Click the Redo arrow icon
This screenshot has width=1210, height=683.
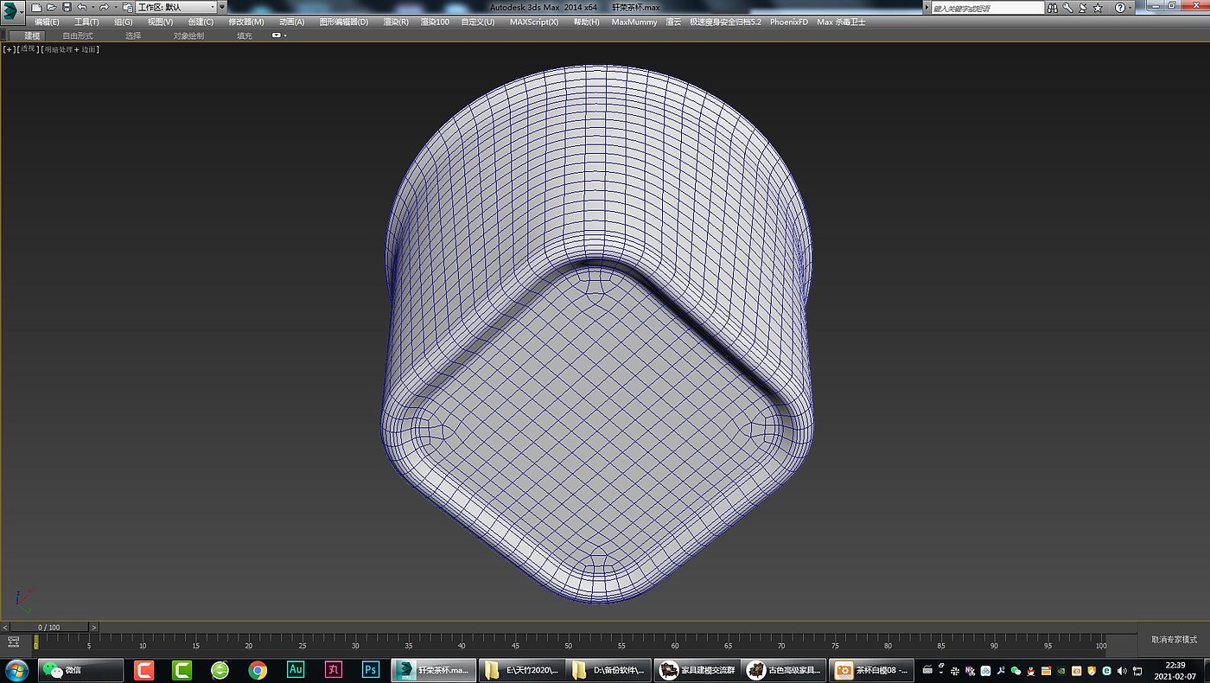coord(104,7)
